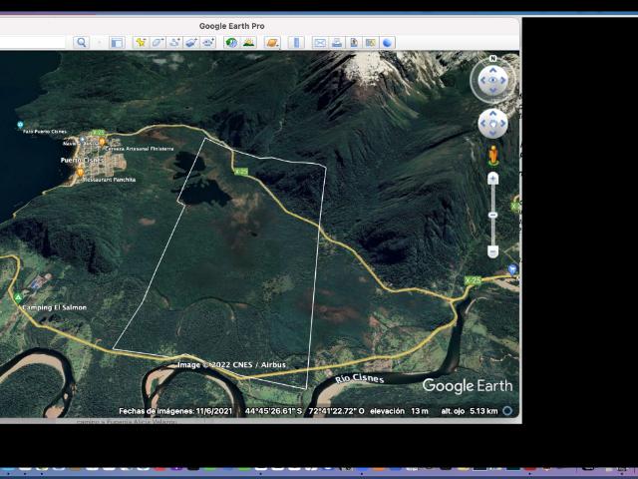Screen dimensions: 638x479
Task: Pan south with move joystick
Action: point(492,133)
